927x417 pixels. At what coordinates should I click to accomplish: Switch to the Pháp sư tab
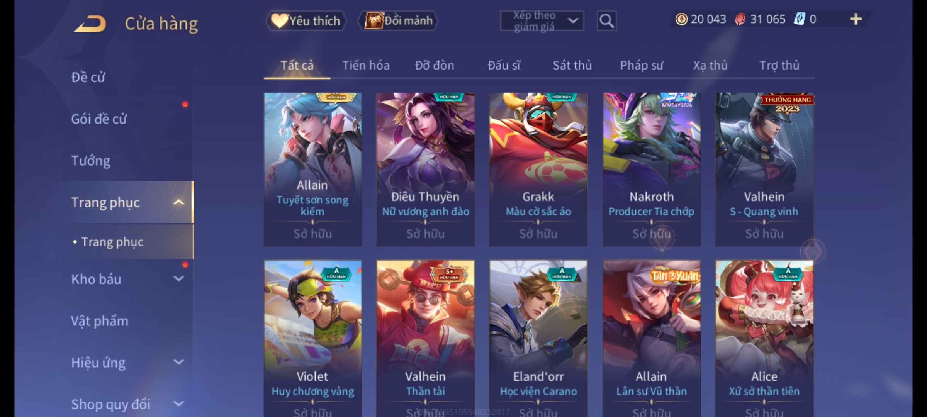pyautogui.click(x=642, y=65)
